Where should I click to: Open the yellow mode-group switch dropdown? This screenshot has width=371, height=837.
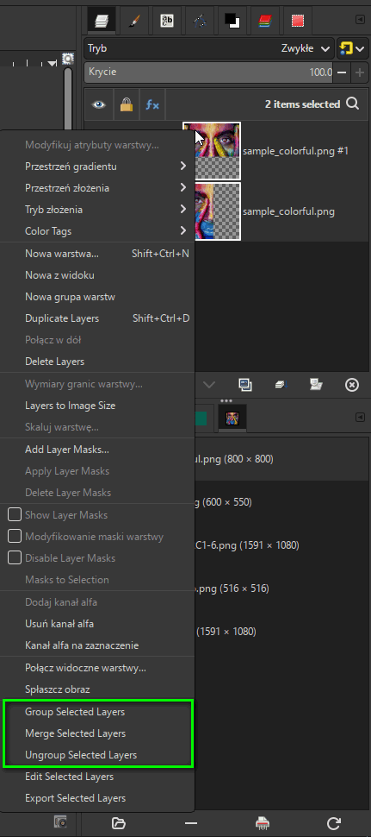(352, 48)
